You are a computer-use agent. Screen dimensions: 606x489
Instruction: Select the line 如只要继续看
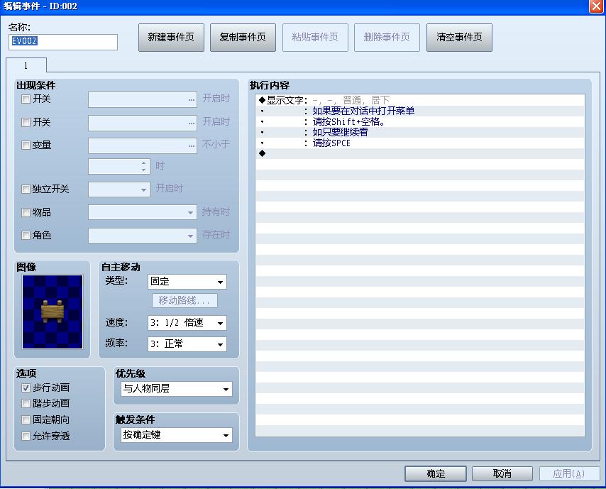point(420,132)
